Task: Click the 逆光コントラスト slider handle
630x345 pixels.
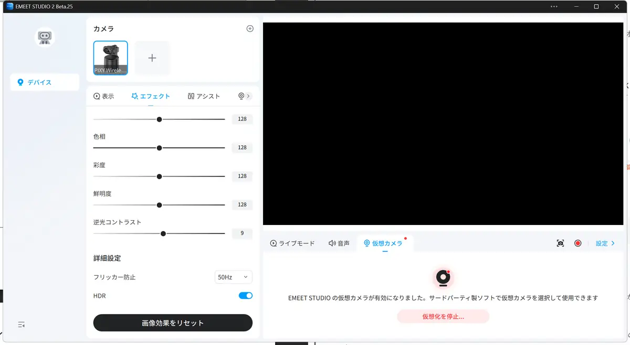Action: tap(163, 233)
